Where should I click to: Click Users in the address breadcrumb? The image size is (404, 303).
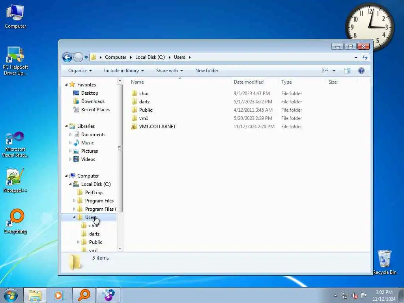[x=180, y=57]
